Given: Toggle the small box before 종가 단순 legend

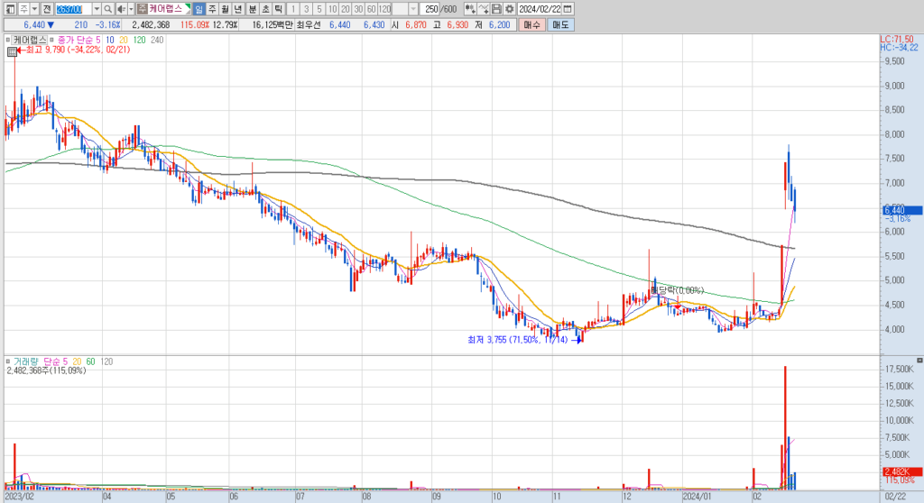Looking at the screenshot, I should 51,40.
